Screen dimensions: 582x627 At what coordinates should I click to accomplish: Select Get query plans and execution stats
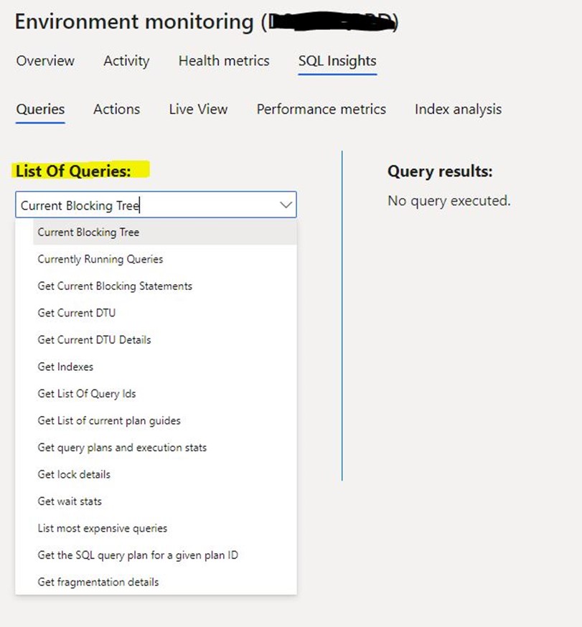[165, 448]
